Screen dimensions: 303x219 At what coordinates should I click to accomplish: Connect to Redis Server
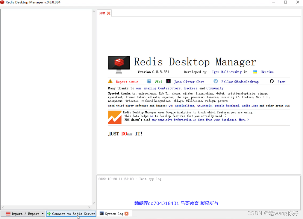click(x=71, y=214)
